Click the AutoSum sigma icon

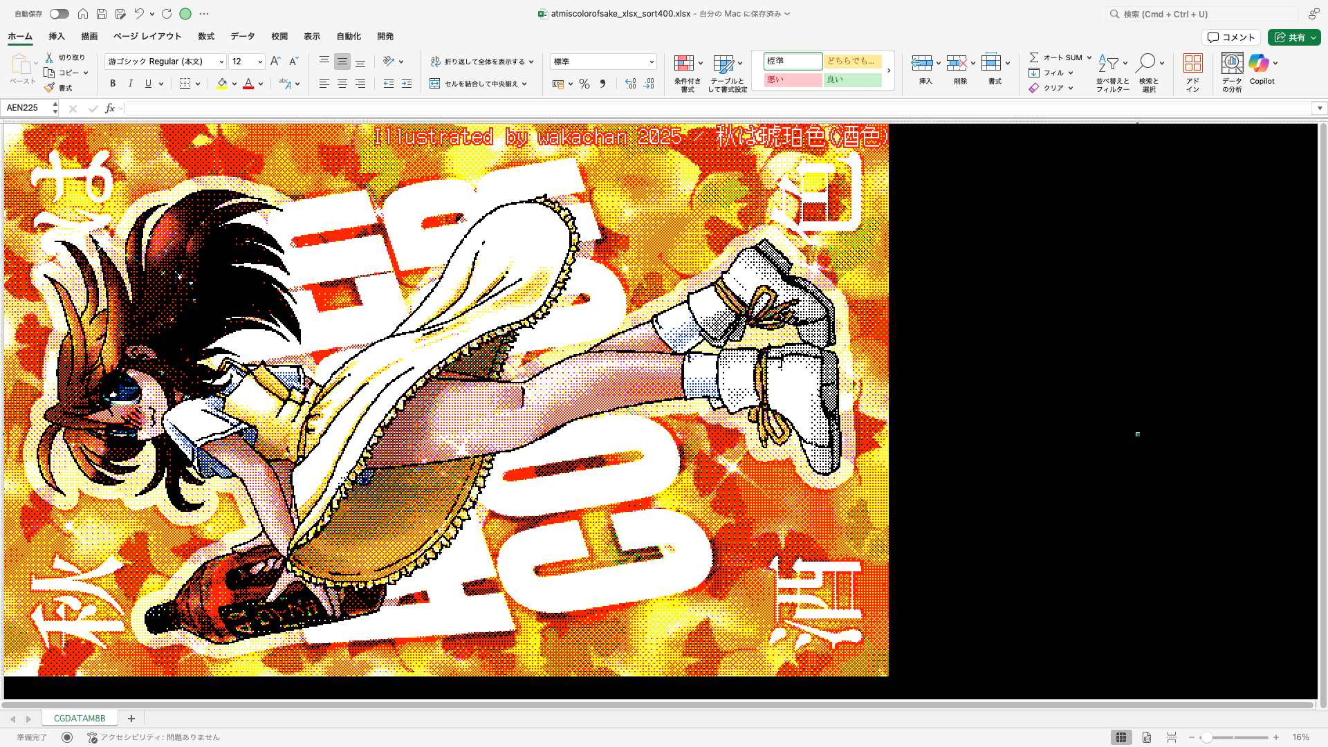[1034, 57]
